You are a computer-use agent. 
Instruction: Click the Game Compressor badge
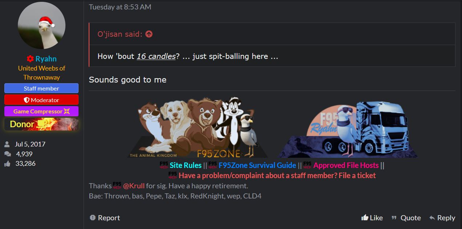click(41, 111)
